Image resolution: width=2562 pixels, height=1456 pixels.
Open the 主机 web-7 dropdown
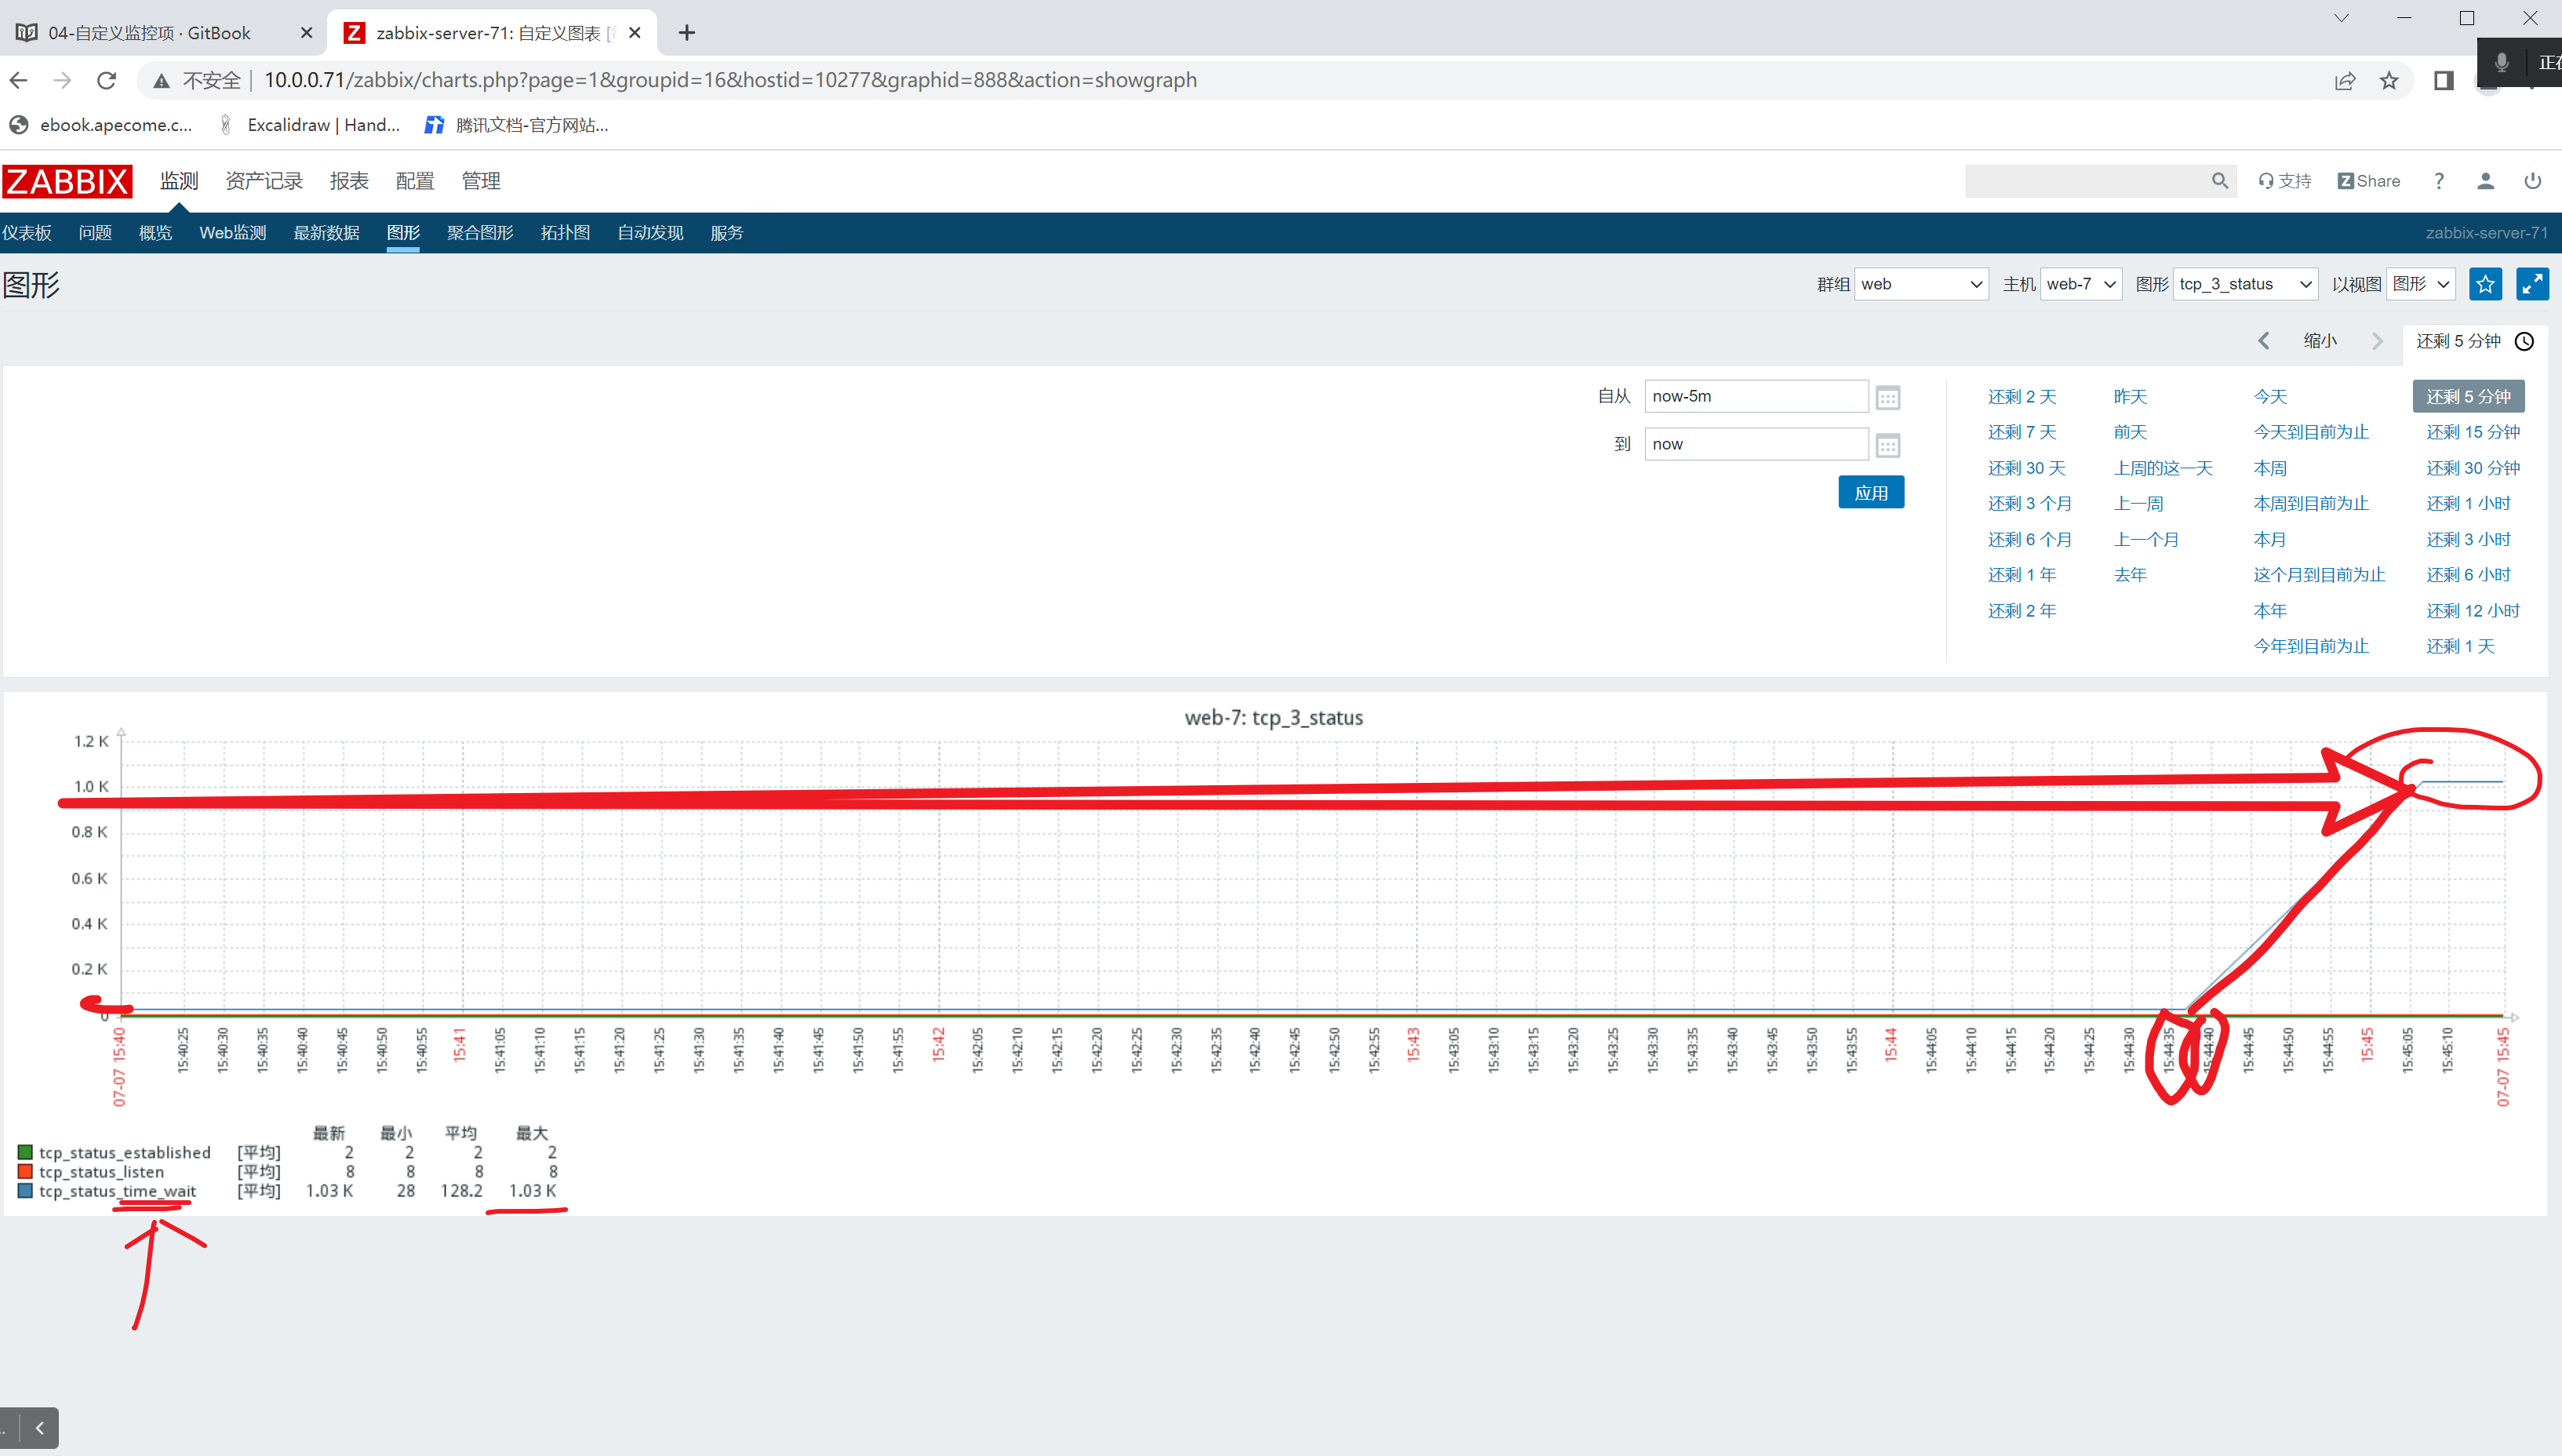click(x=2080, y=284)
